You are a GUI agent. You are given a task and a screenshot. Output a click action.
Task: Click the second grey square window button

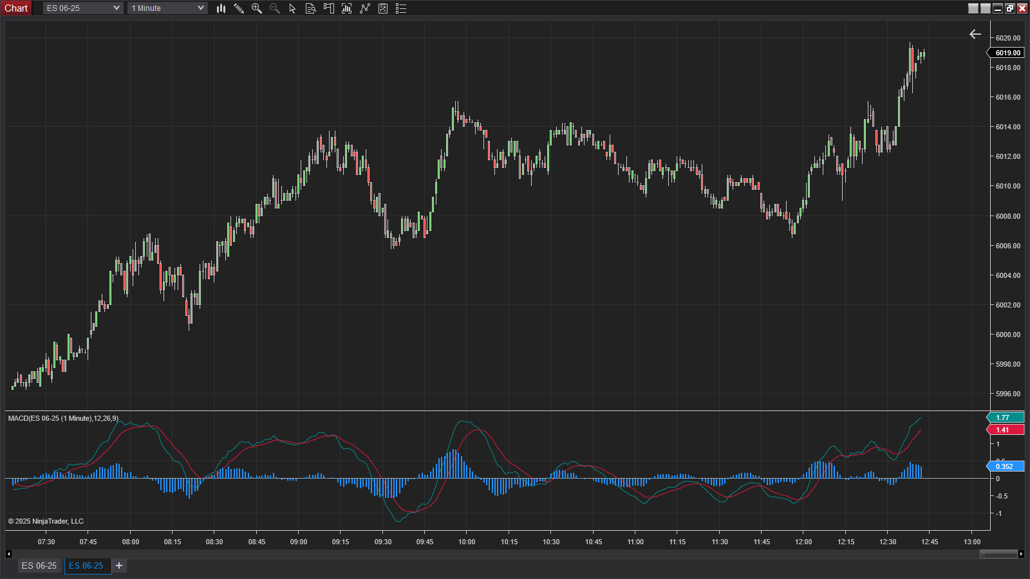click(x=986, y=8)
